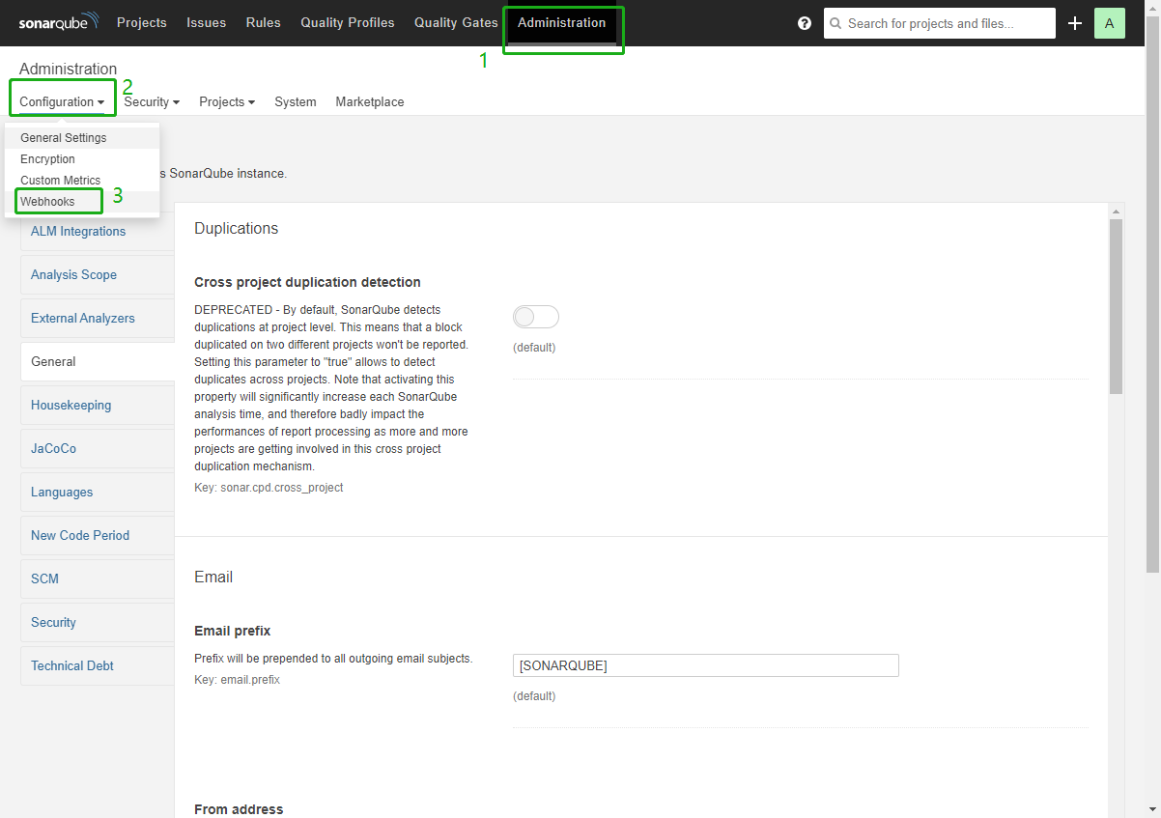Screen dimensions: 1161x818
Task: Click the magnifier icon in the search bar
Action: coord(835,22)
